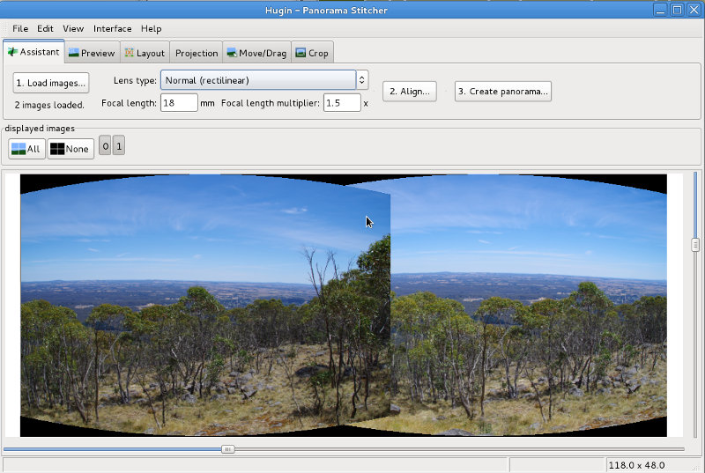
Task: Click 3. Create panorama button
Action: point(502,92)
